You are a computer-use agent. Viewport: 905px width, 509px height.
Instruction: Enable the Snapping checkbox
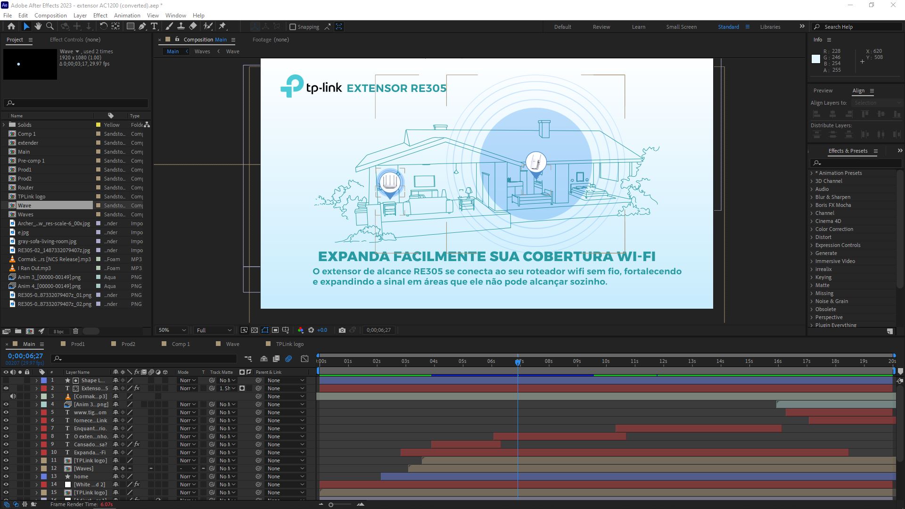[293, 27]
